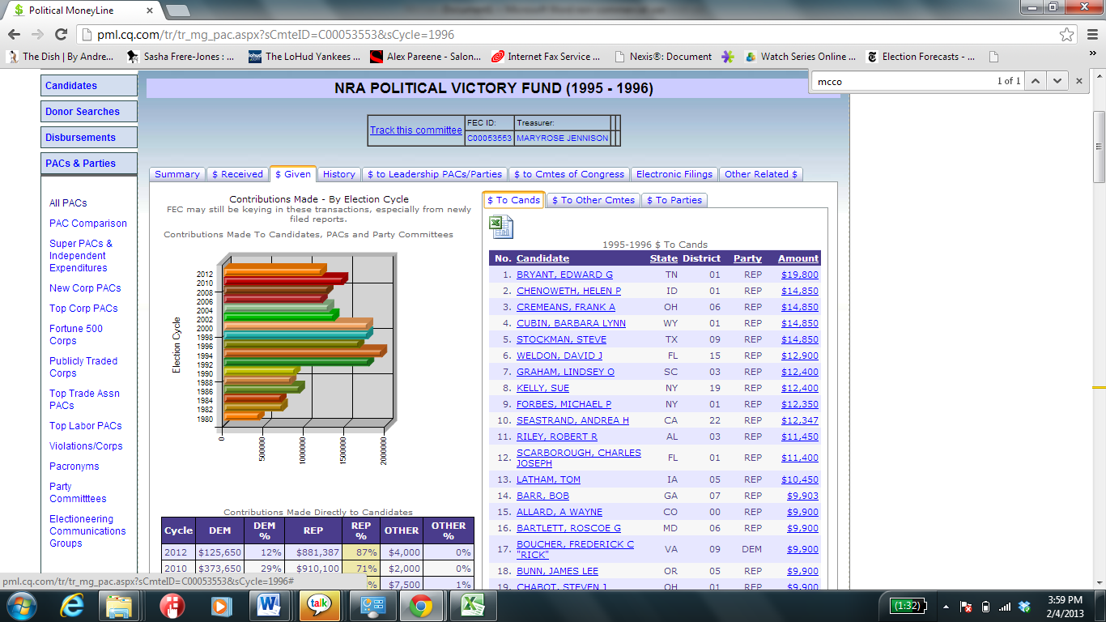
Task: Close the find-in-page bar
Action: [x=1078, y=81]
